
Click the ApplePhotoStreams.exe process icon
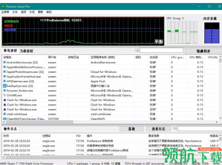point(5,72)
